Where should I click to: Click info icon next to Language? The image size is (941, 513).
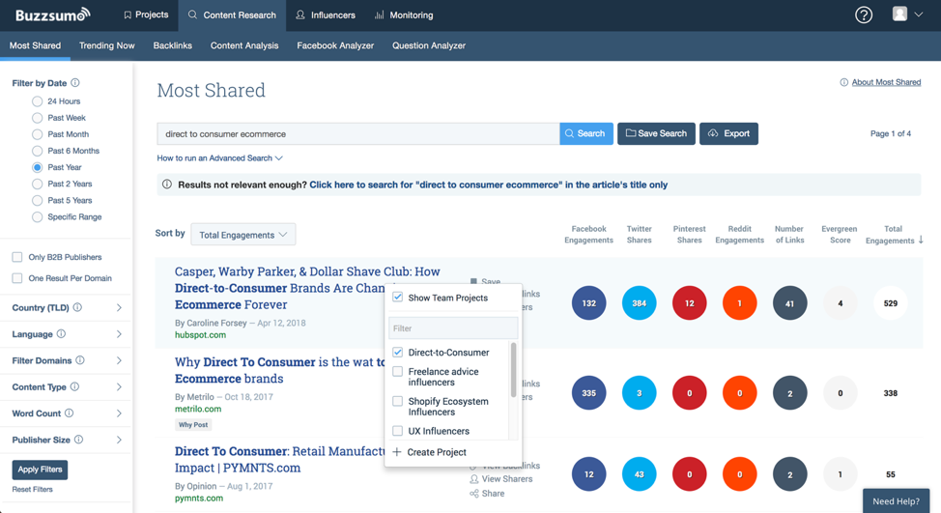coord(61,333)
